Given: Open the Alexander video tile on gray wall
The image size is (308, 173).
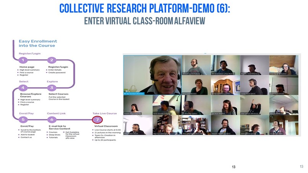Looking at the screenshot, I should pos(255,65).
